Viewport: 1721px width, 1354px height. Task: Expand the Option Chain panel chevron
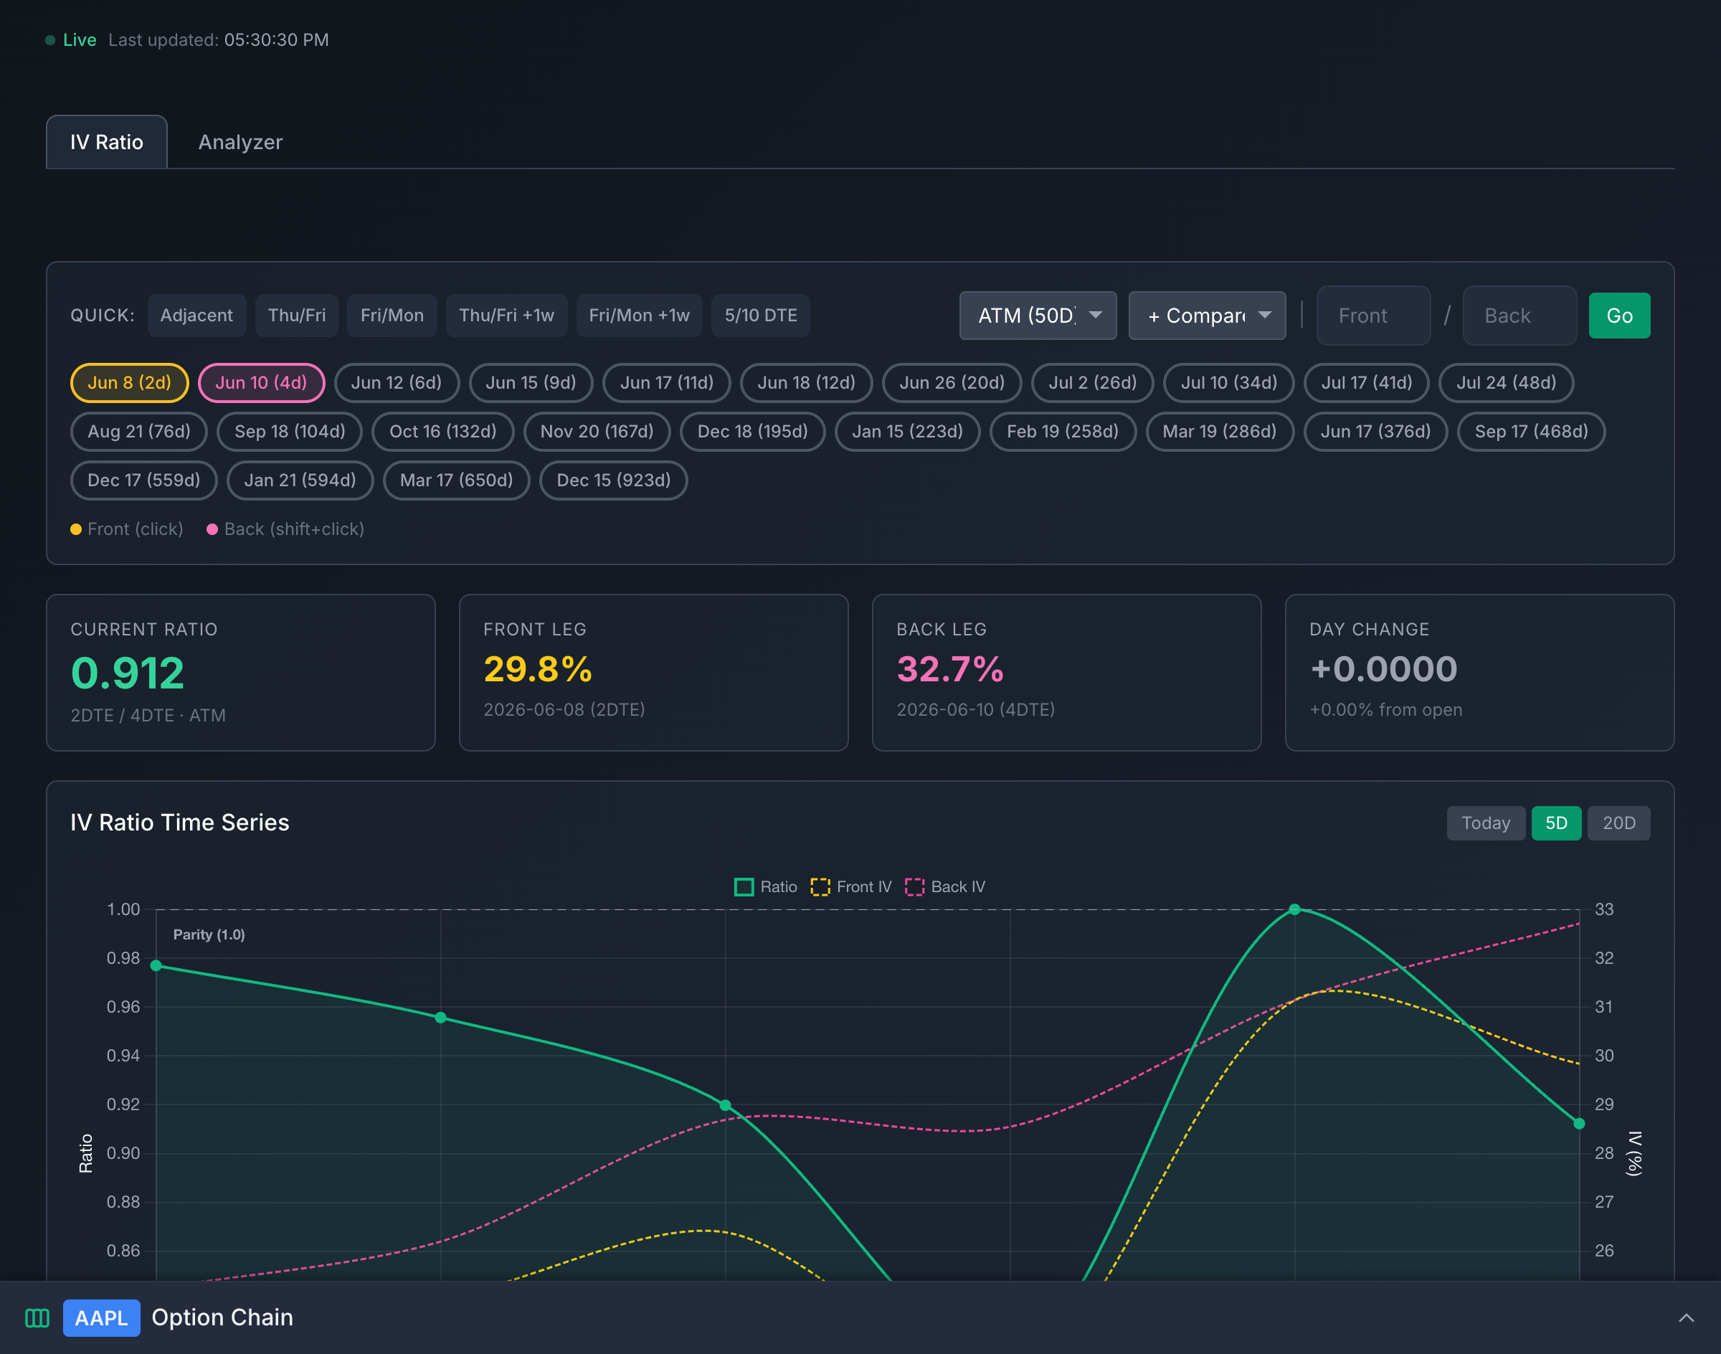pos(1686,1317)
